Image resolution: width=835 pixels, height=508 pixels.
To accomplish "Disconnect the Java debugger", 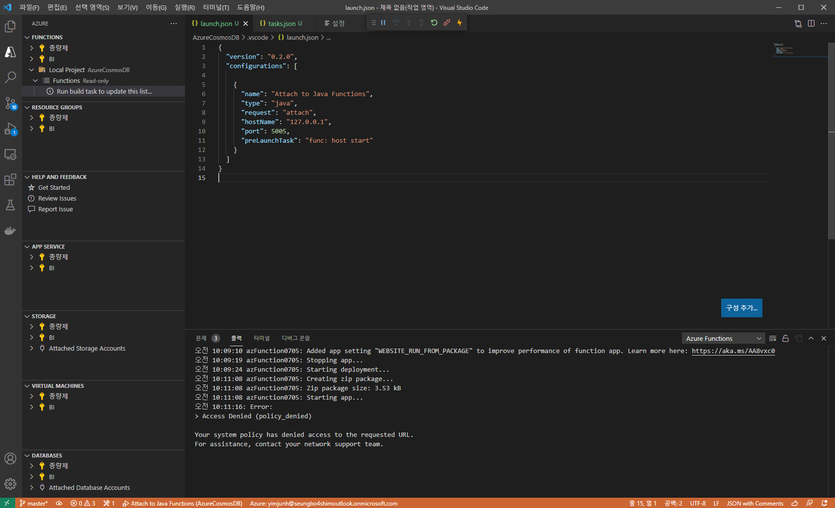I will pyautogui.click(x=446, y=22).
